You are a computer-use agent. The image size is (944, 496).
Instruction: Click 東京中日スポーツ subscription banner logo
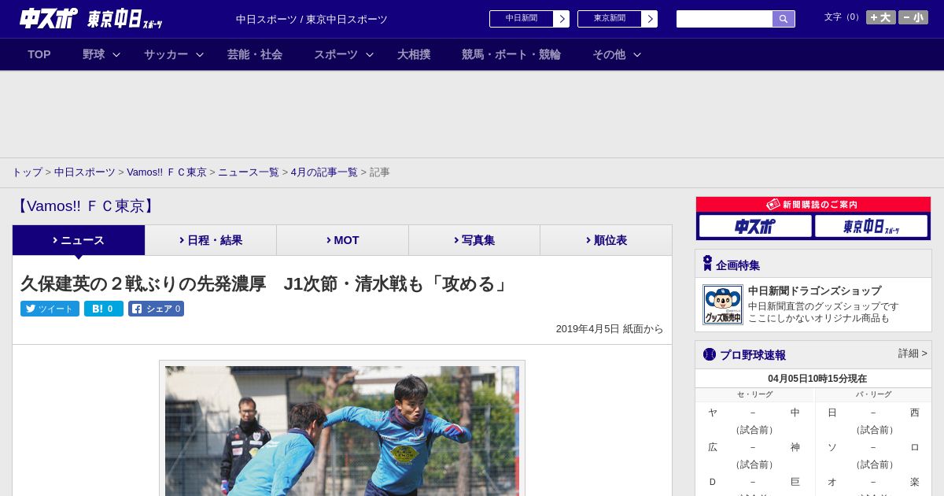(871, 226)
